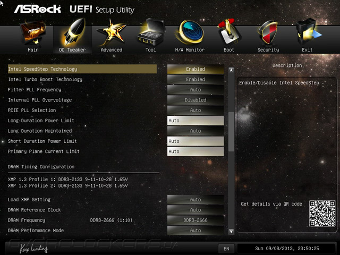The image size is (340, 255).
Task: Click the Description panel heading
Action: click(x=287, y=65)
